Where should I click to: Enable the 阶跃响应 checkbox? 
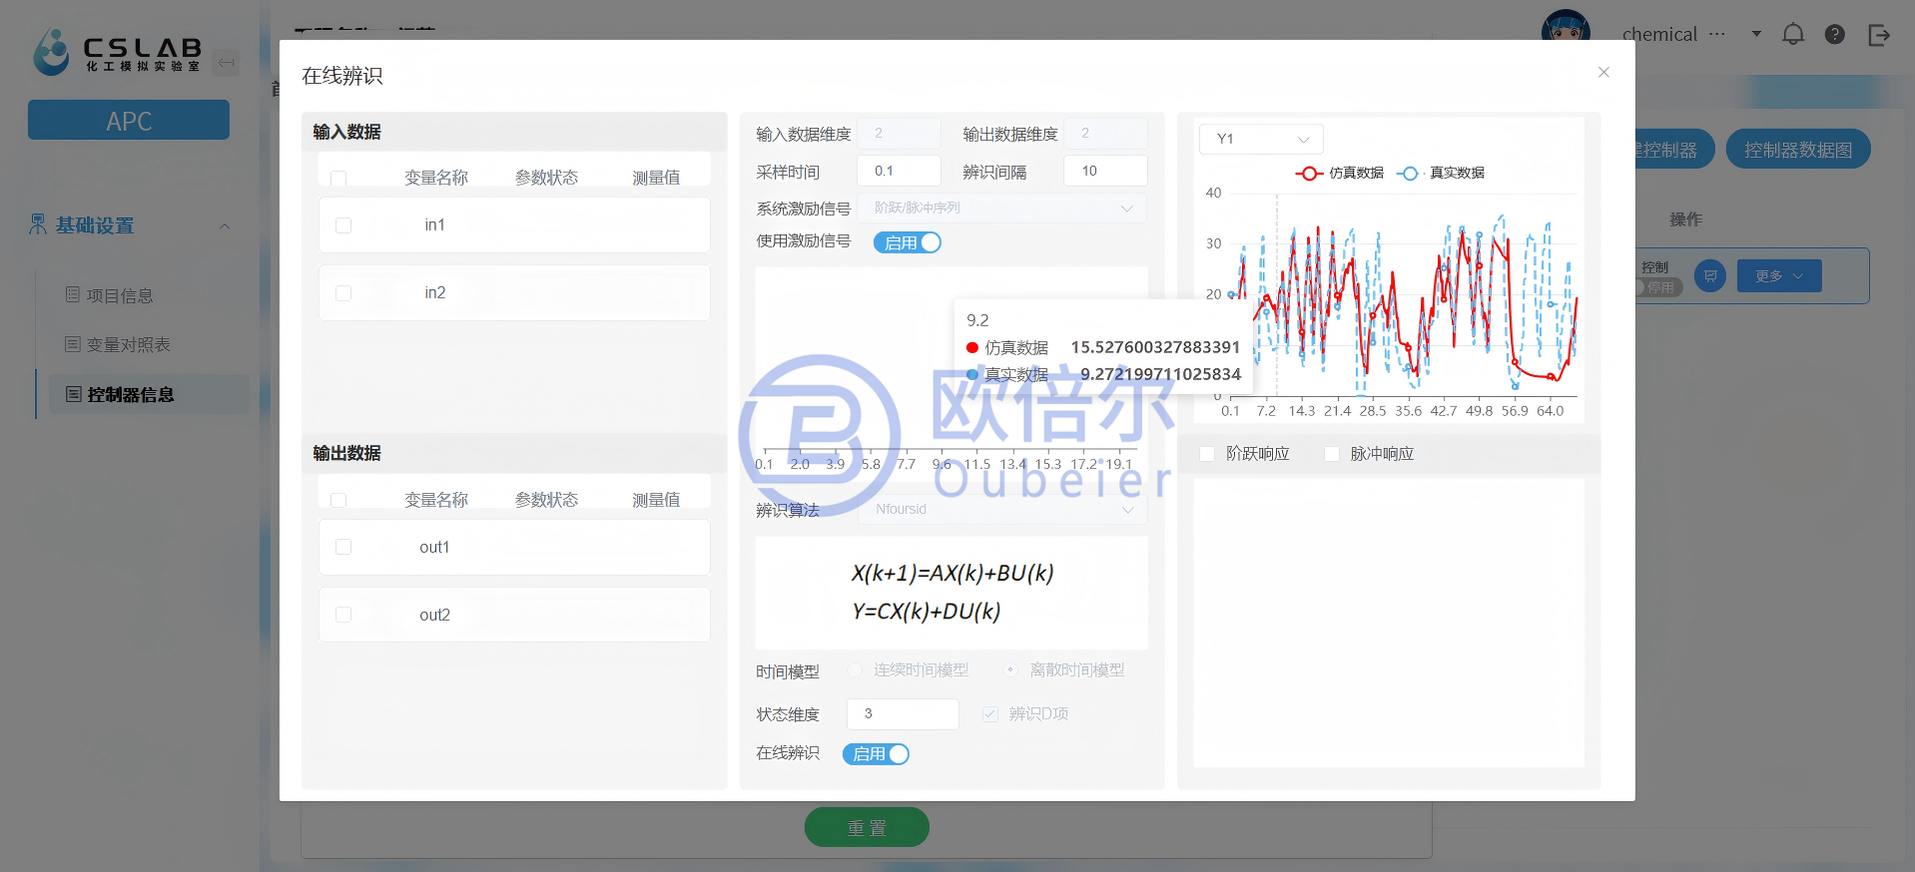1207,454
